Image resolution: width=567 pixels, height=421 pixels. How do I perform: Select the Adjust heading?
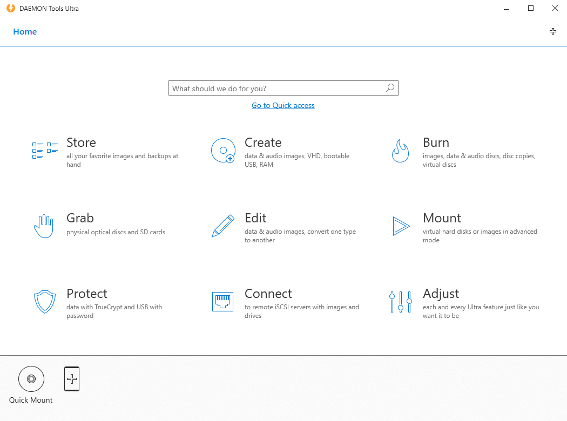[x=441, y=294]
